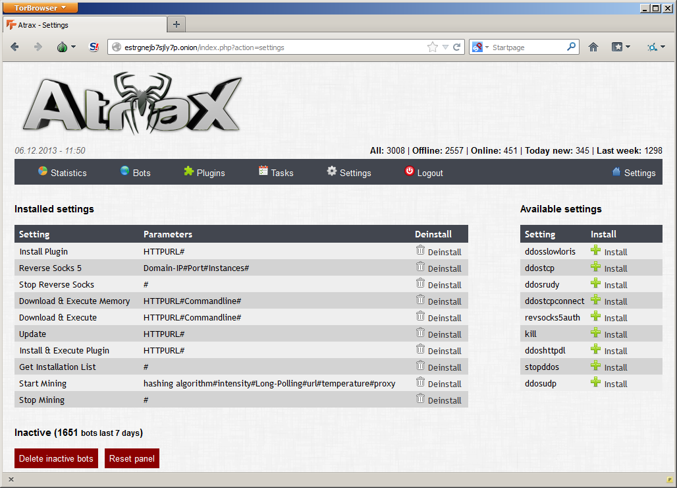Image resolution: width=677 pixels, height=488 pixels.
Task: Open the Bots page
Action: tap(135, 173)
